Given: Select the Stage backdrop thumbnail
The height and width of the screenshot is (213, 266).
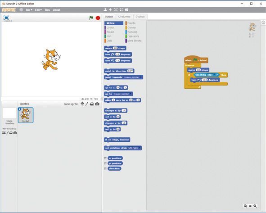Looking at the screenshot, I should point(9,113).
